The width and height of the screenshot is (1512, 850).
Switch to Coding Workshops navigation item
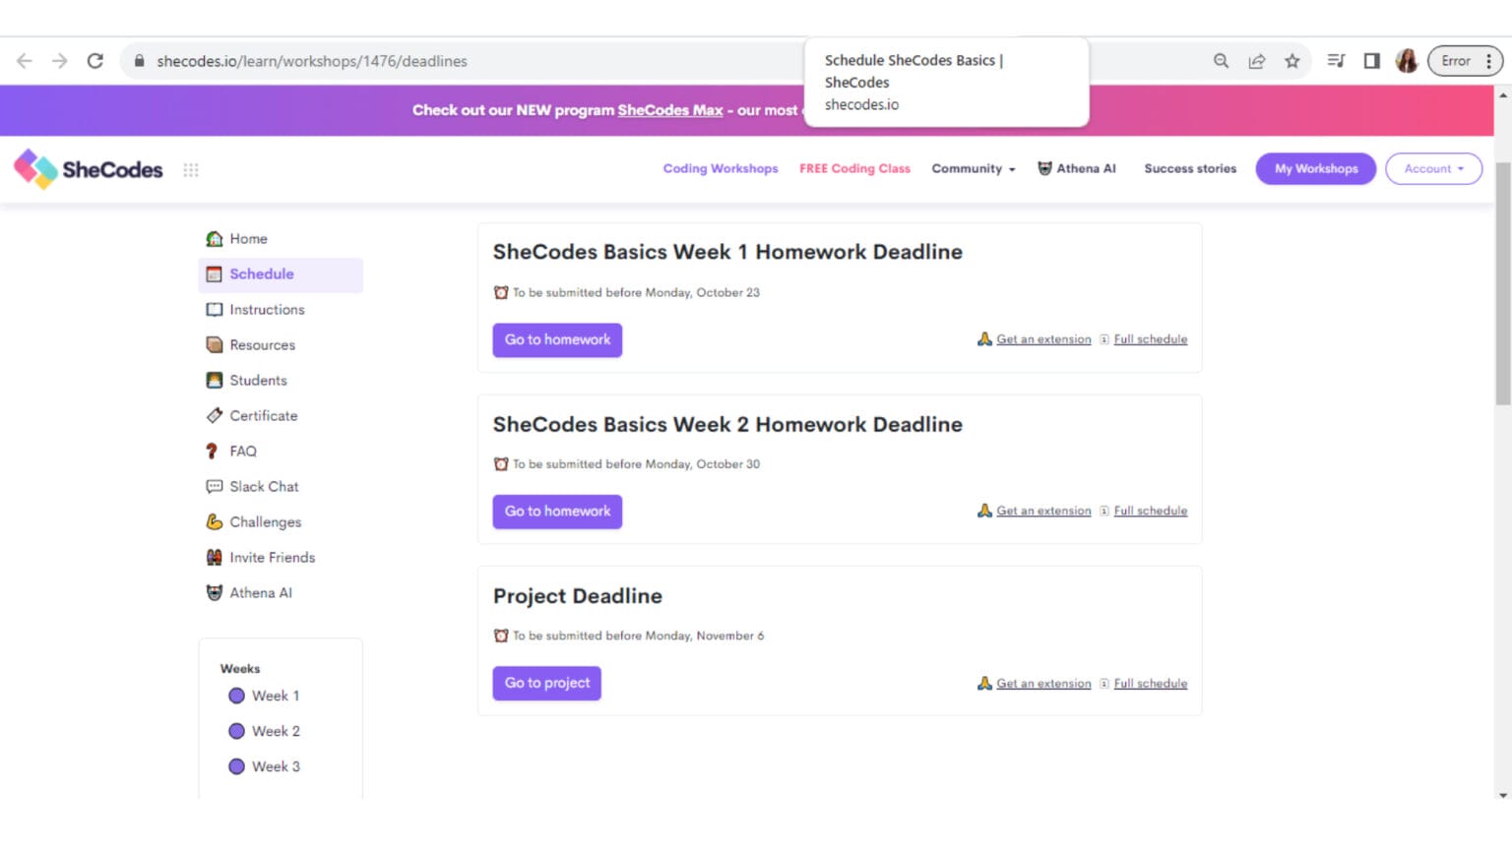pos(720,168)
